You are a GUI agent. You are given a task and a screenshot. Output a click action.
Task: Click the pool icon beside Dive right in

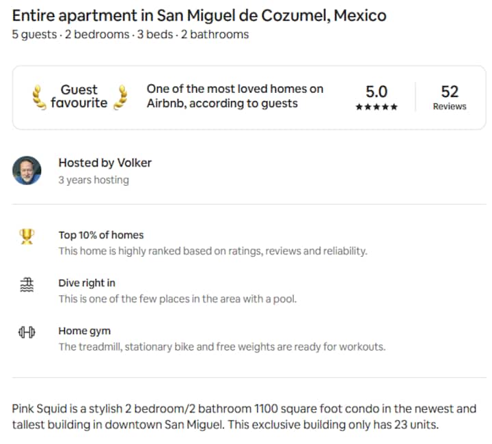pyautogui.click(x=26, y=285)
